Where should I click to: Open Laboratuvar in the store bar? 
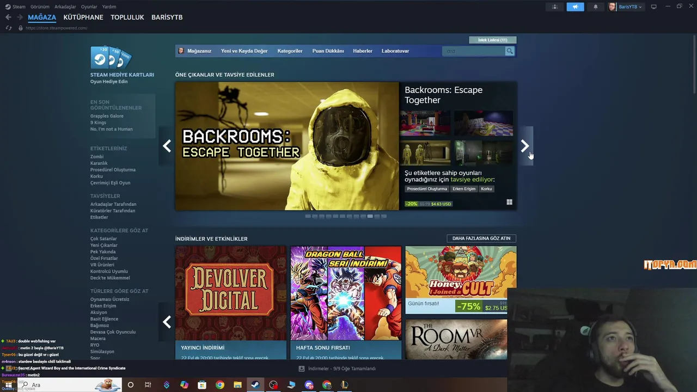pyautogui.click(x=395, y=51)
